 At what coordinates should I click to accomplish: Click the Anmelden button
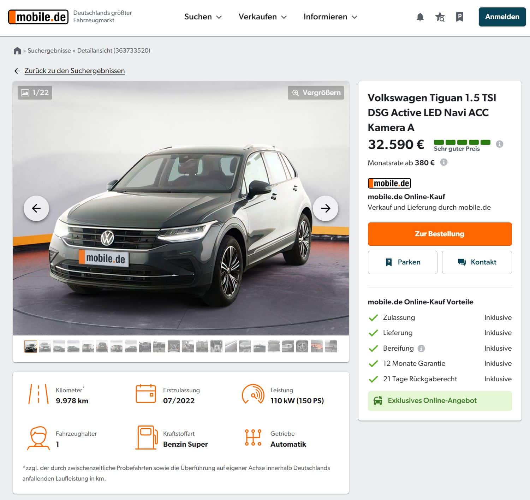pos(502,17)
